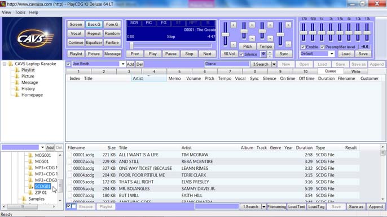Image resolution: width=387 pixels, height=217 pixels.
Task: Open the Tools menu
Action: 20,12
